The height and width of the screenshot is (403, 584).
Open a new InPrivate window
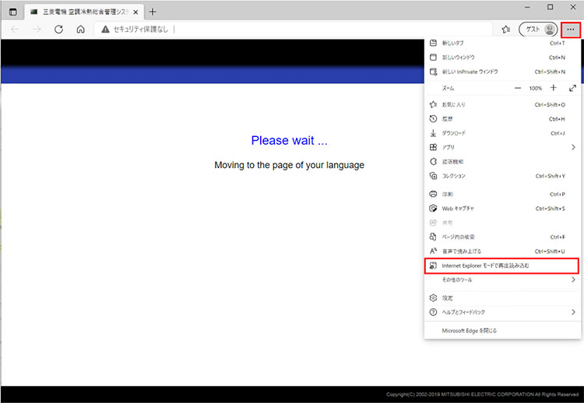click(502, 72)
